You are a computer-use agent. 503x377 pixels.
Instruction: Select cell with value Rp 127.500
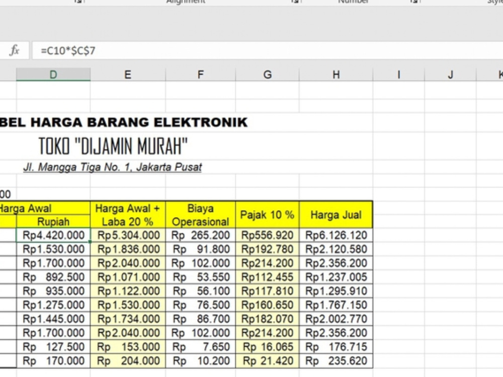53,347
